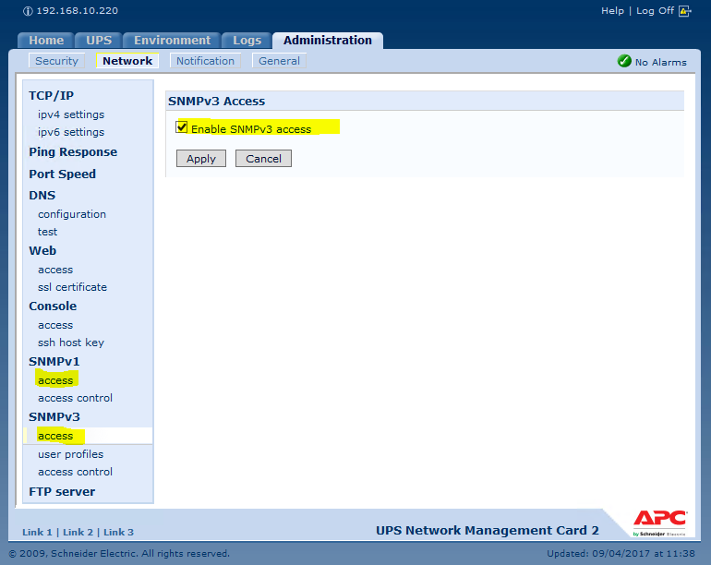Open Link 2 in the footer
This screenshot has height=565, width=711.
(x=78, y=533)
